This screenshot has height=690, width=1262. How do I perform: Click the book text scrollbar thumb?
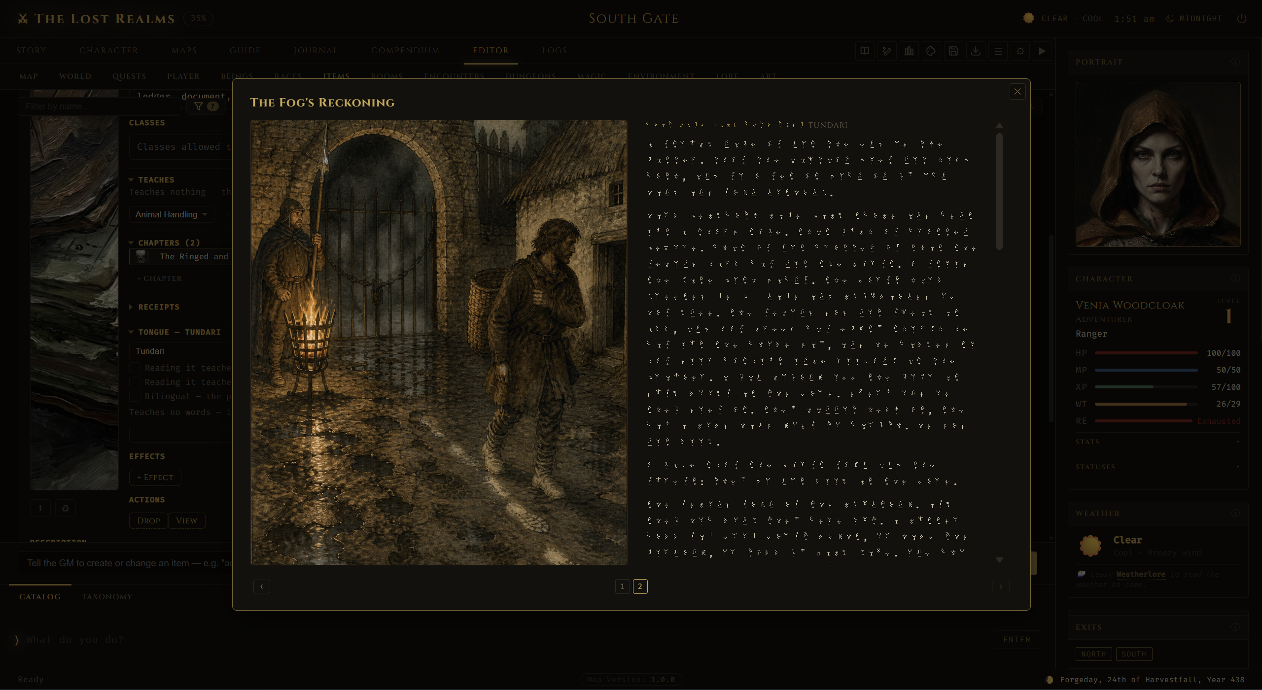[999, 191]
